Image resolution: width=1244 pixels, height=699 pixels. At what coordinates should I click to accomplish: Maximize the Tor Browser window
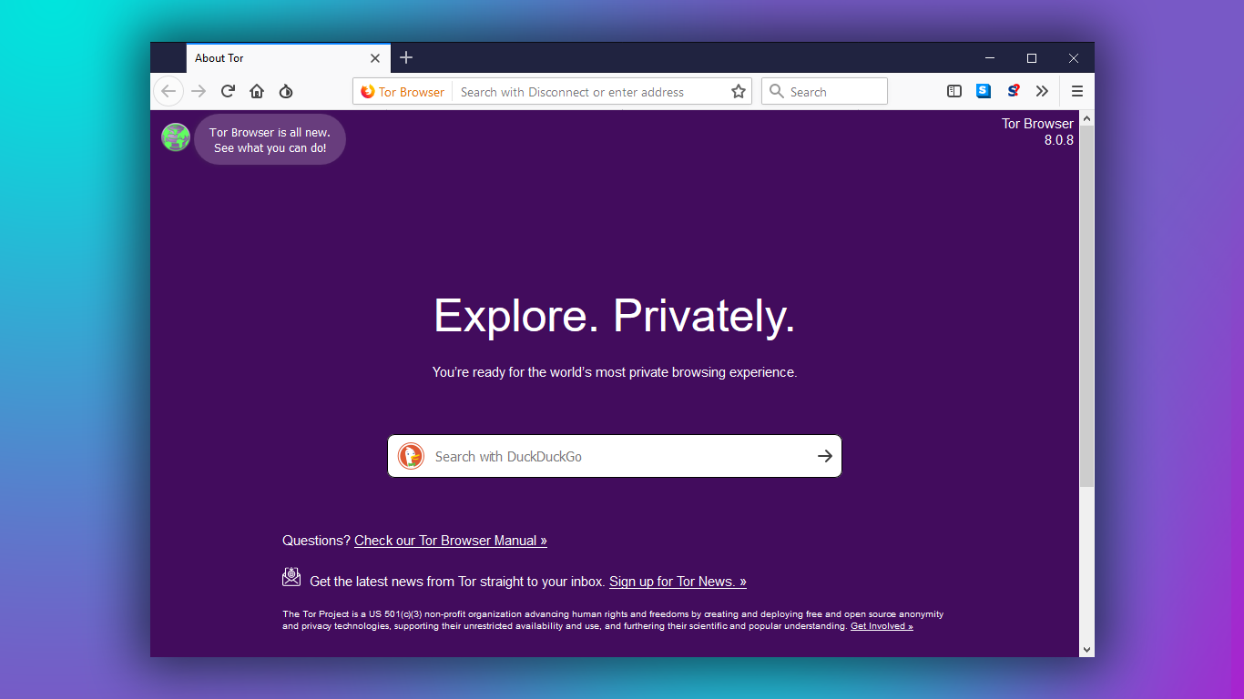[1032, 58]
